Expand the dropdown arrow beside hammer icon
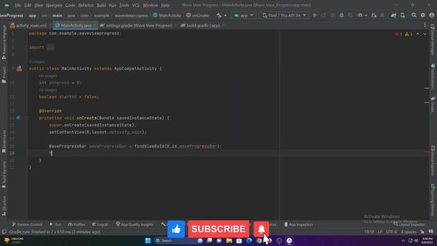The width and height of the screenshot is (437, 246). click(225, 15)
